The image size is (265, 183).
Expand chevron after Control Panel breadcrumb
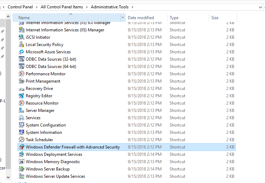(37, 7)
